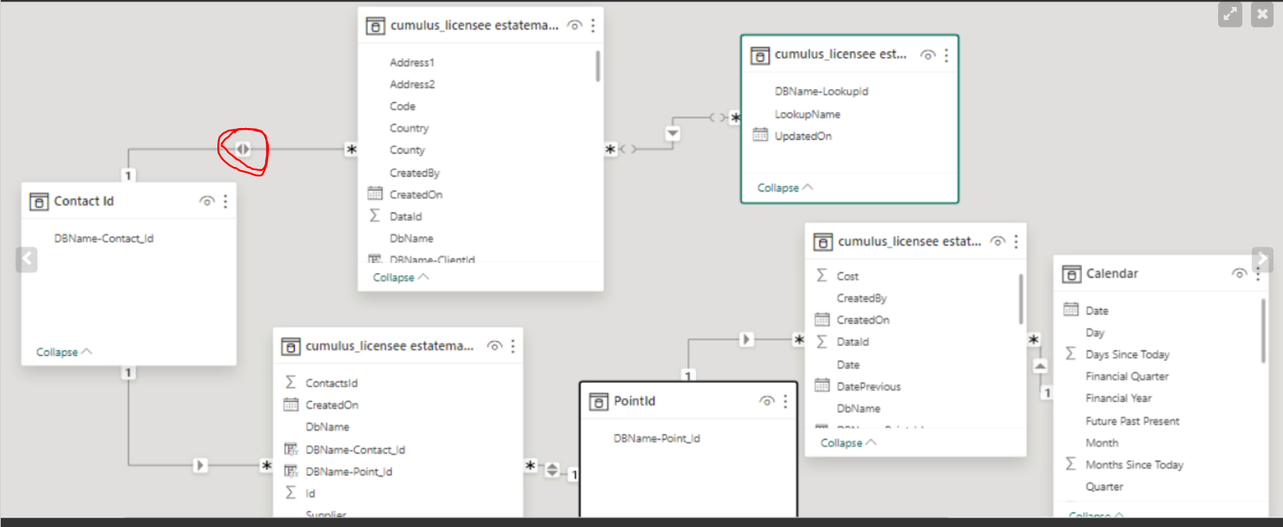
Task: Select the County field
Action: click(407, 150)
